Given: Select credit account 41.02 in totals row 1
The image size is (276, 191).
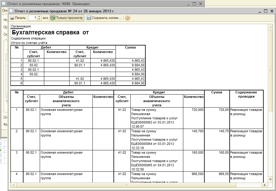Looking at the screenshot, I should [x=80, y=61].
